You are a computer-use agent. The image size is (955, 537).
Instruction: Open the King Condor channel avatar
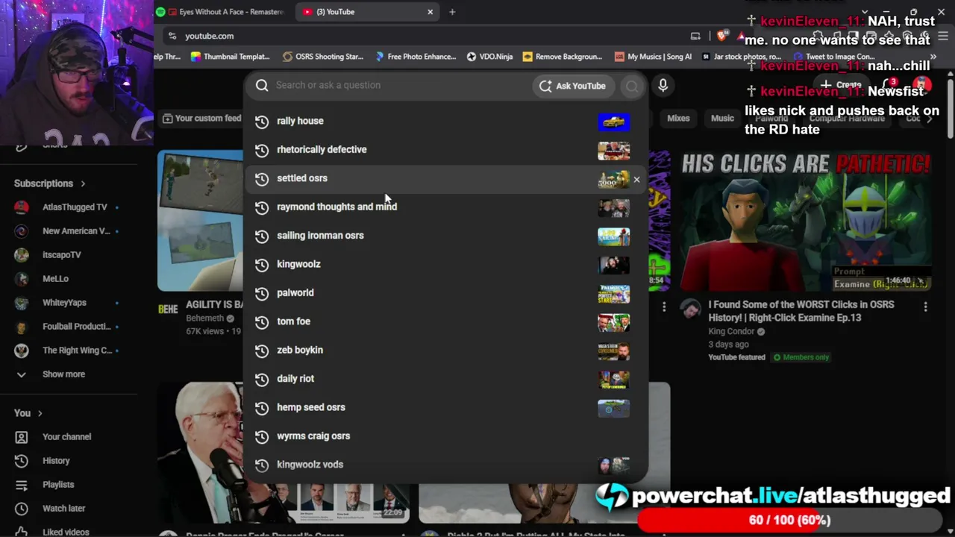point(691,310)
